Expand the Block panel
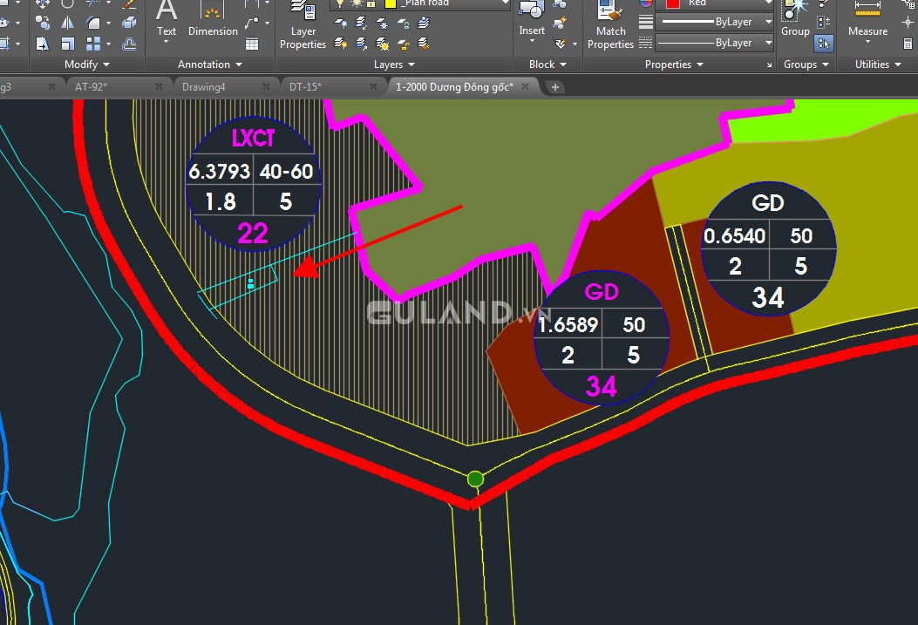Screen dimensions: 918x625 tap(547, 65)
